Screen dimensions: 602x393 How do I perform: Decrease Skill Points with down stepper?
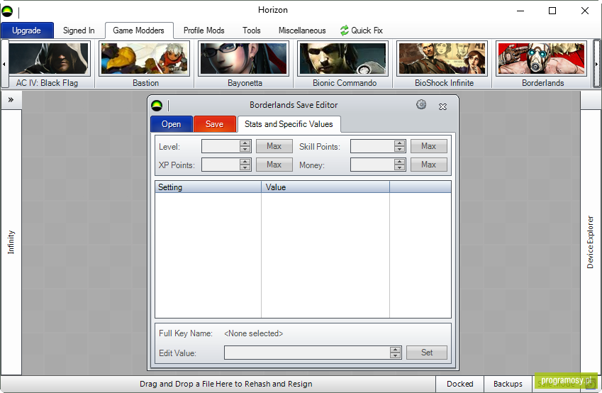tap(400, 150)
